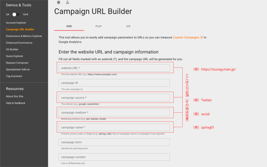Focus the campaign name input

[x=114, y=128]
